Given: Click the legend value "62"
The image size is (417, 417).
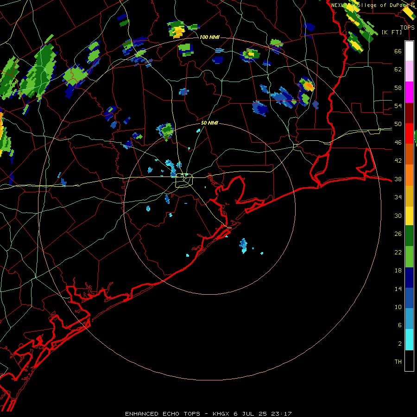Looking at the screenshot, I should click(398, 69).
